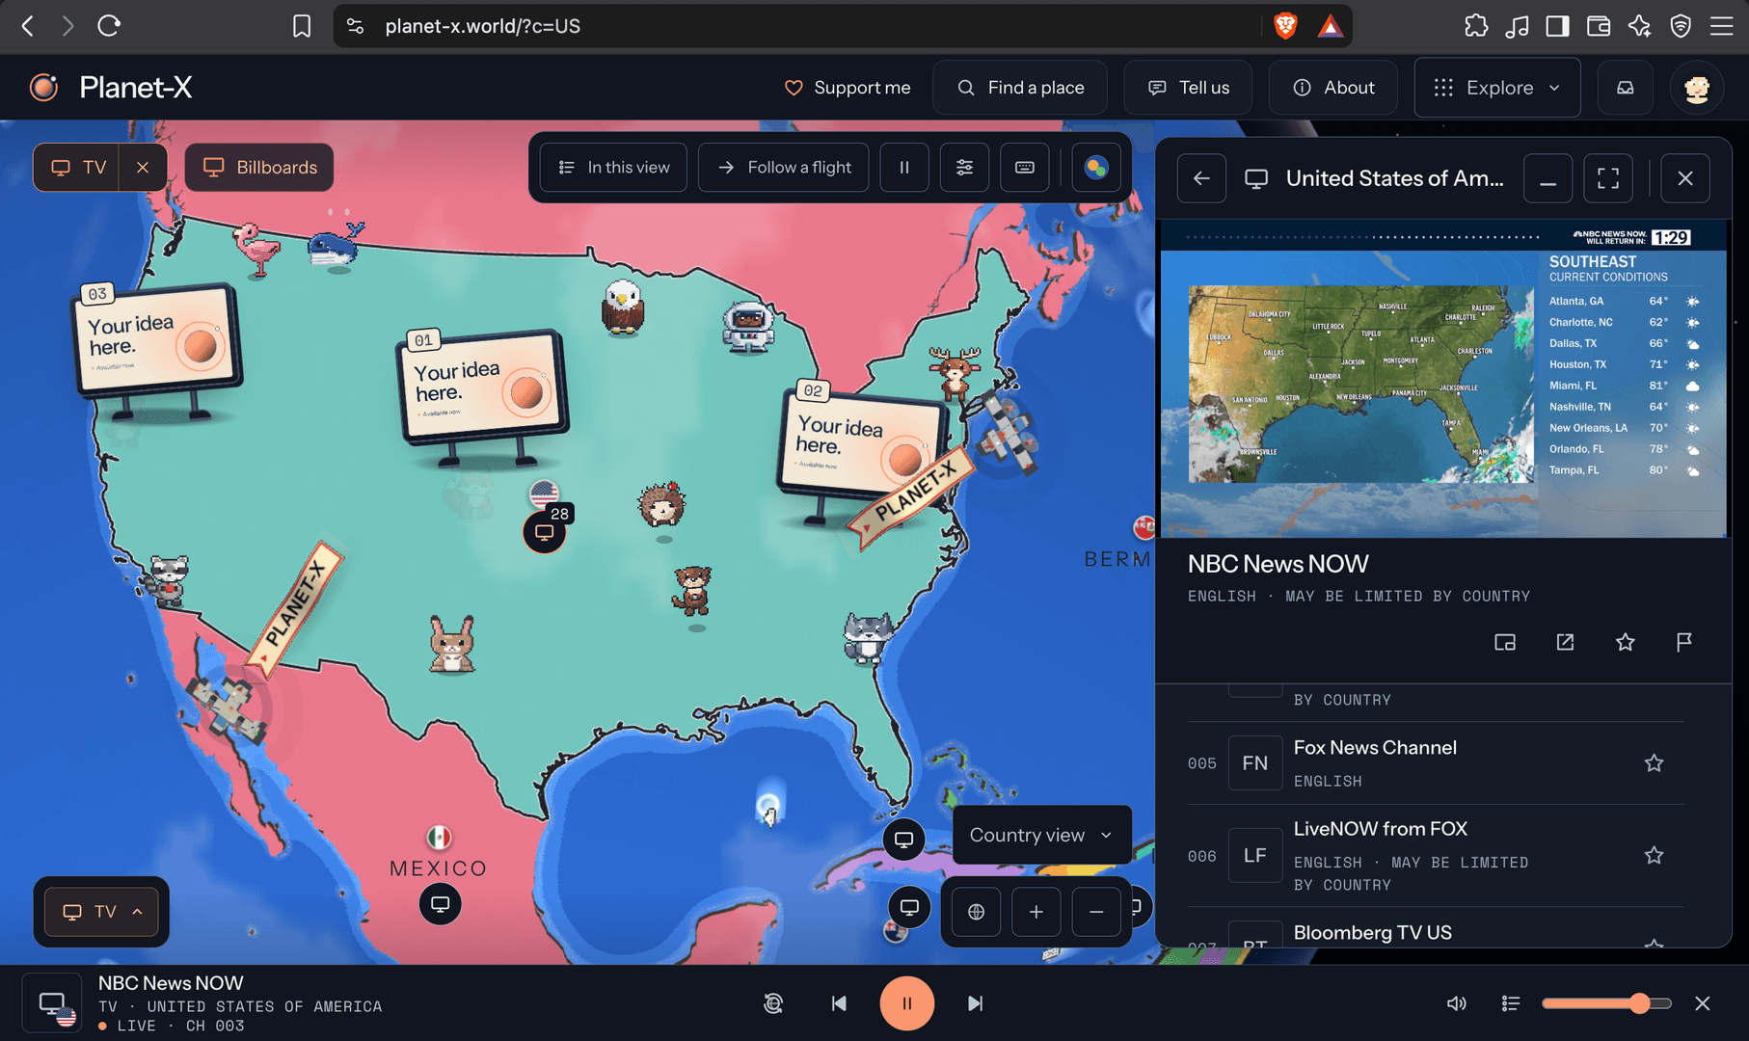Mute audio with the speaker icon
Image resolution: width=1749 pixels, height=1041 pixels.
pyautogui.click(x=1456, y=1003)
